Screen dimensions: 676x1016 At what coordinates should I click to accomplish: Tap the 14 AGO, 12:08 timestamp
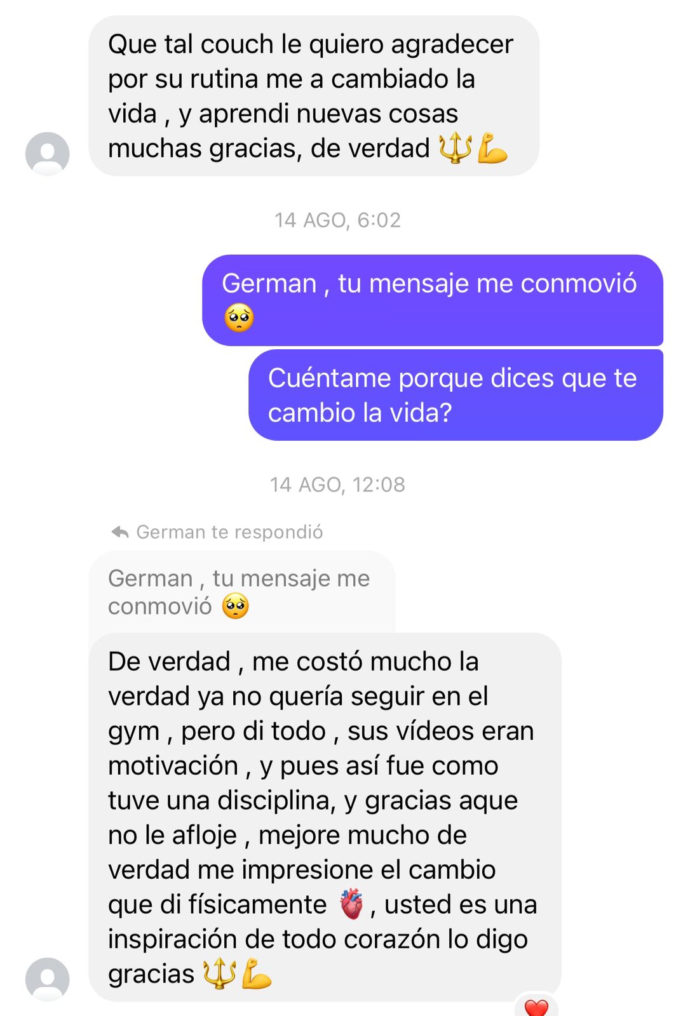(x=337, y=485)
